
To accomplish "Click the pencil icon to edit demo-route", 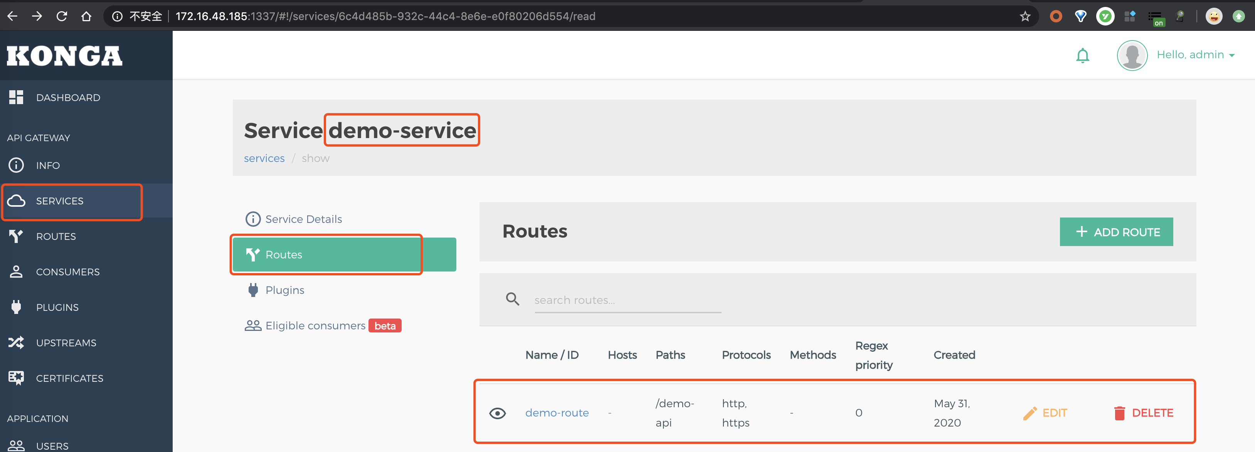I will tap(1030, 413).
